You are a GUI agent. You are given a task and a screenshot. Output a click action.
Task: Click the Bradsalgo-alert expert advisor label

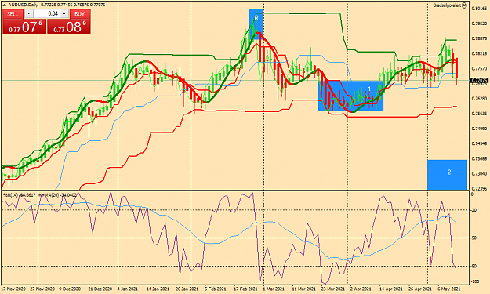point(447,5)
